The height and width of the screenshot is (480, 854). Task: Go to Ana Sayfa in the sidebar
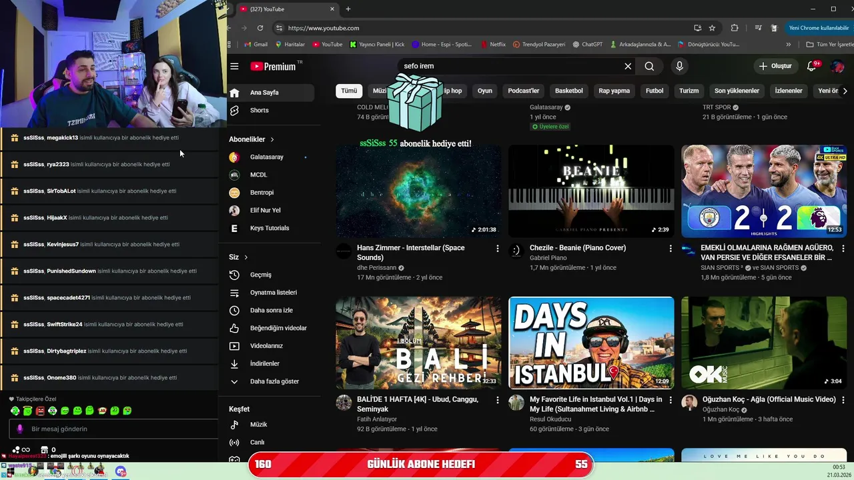(270, 93)
